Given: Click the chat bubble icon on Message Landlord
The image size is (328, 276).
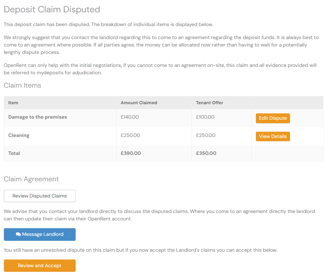Looking at the screenshot, I should pyautogui.click(x=18, y=234).
